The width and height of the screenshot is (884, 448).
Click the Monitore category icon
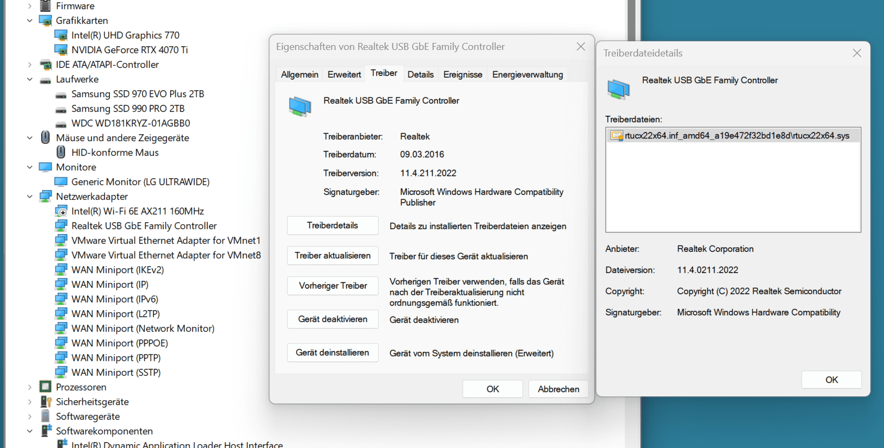[46, 167]
